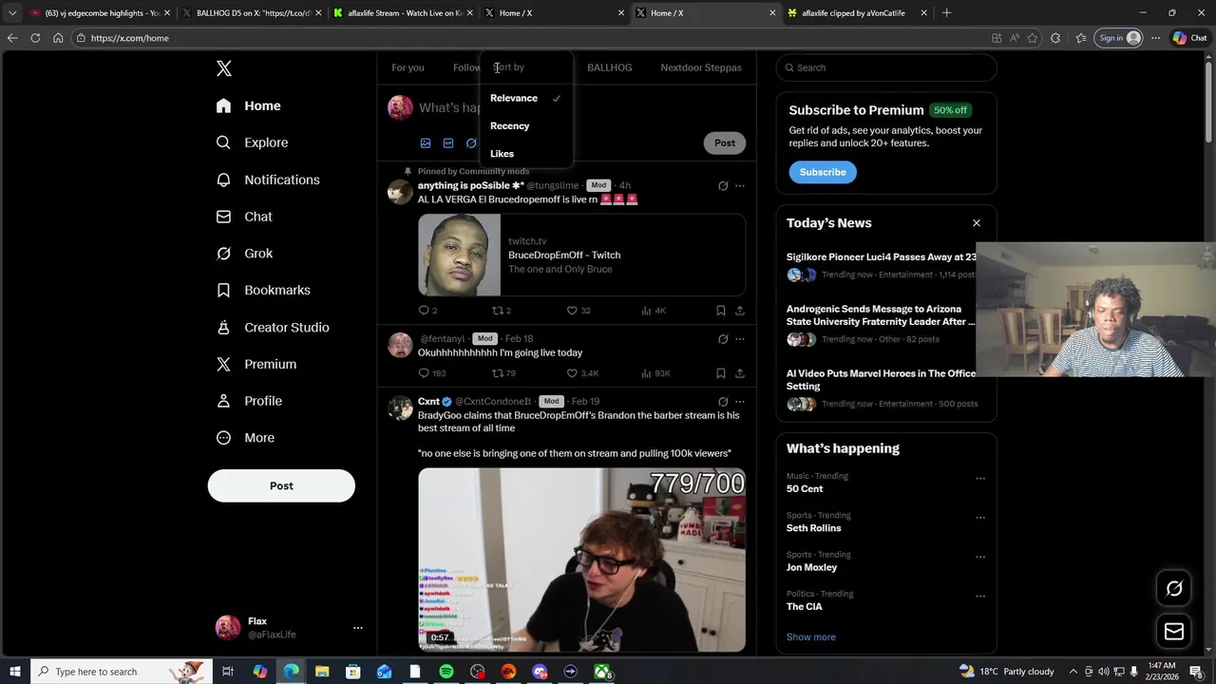The height and width of the screenshot is (684, 1216).
Task: Open Premium in the sidebar
Action: [x=256, y=364]
